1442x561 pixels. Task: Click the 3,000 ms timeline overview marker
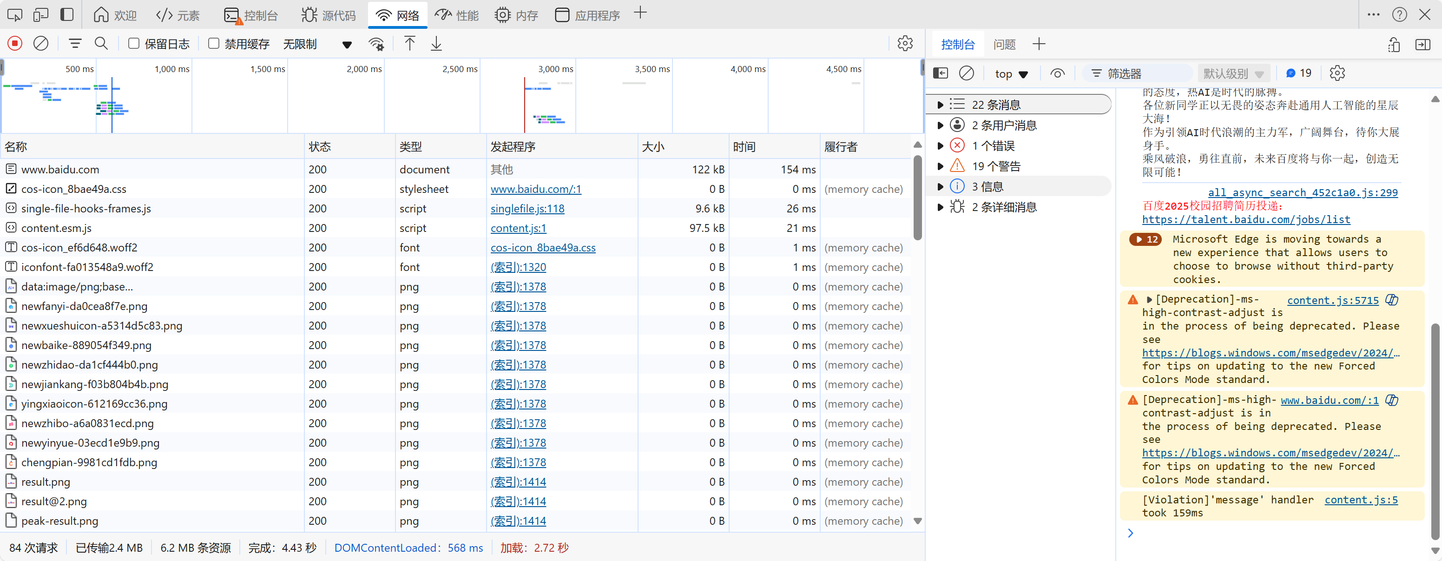point(555,69)
